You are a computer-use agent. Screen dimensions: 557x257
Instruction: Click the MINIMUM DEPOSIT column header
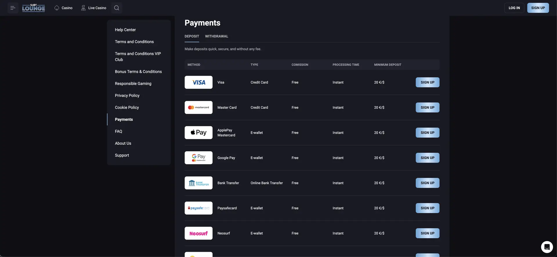[x=388, y=65]
